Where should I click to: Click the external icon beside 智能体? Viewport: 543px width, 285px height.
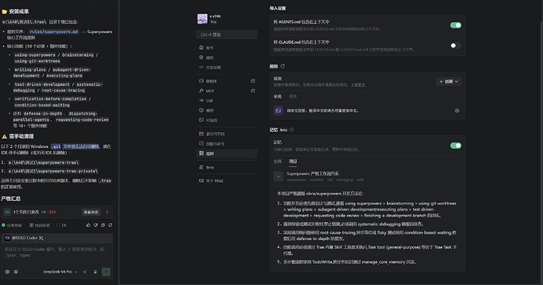(x=253, y=80)
